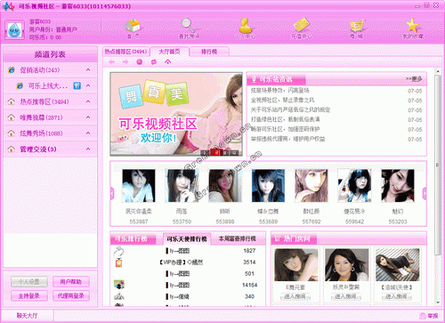
Task: Click ranking entry 【VIP办理】
Action: click(x=181, y=262)
